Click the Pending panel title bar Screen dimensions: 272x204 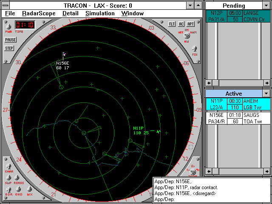point(234,6)
